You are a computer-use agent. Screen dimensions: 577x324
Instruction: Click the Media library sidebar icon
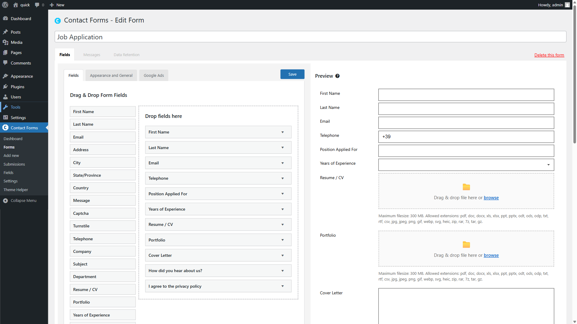[5, 42]
